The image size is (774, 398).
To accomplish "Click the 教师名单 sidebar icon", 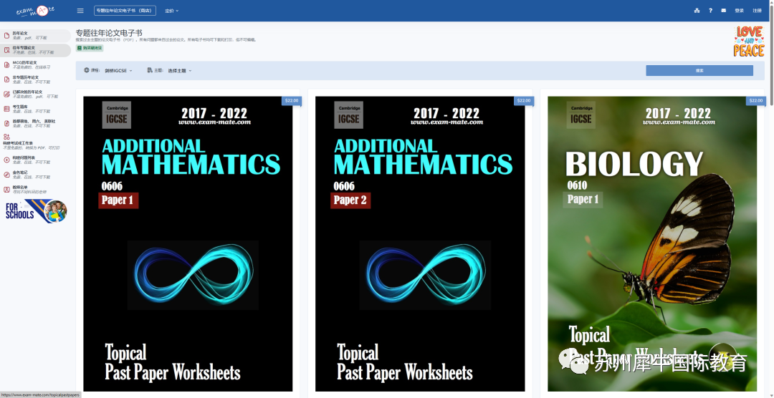I will coord(6,189).
